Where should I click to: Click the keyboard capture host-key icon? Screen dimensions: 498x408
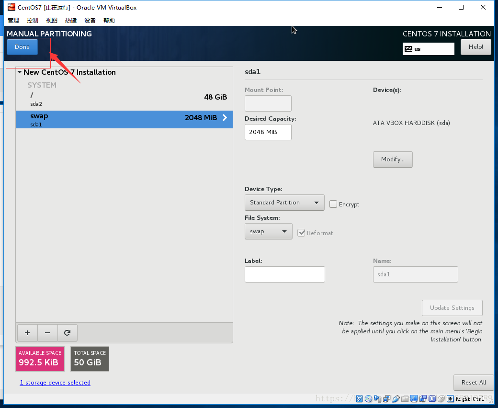pyautogui.click(x=451, y=399)
